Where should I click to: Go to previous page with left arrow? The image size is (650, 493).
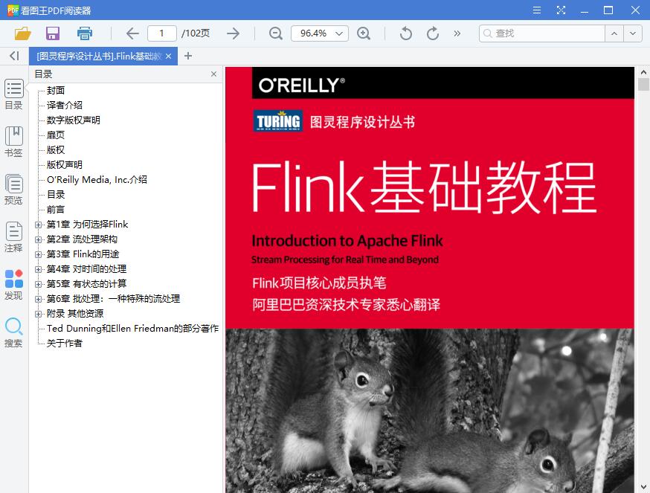[132, 33]
